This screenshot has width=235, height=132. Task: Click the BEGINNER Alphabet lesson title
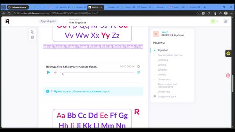pos(173,35)
